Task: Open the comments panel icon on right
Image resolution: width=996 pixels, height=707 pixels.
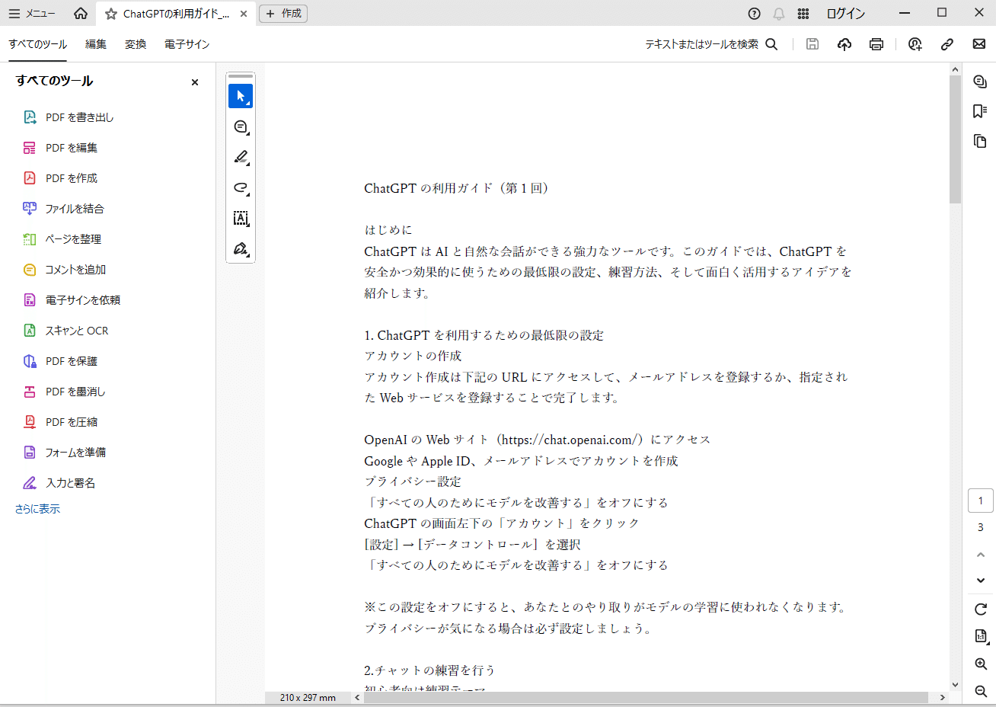Action: [980, 82]
